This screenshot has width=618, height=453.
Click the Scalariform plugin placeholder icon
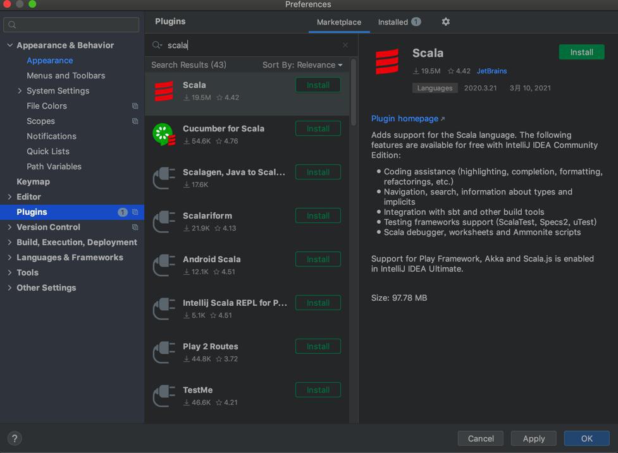(x=164, y=222)
